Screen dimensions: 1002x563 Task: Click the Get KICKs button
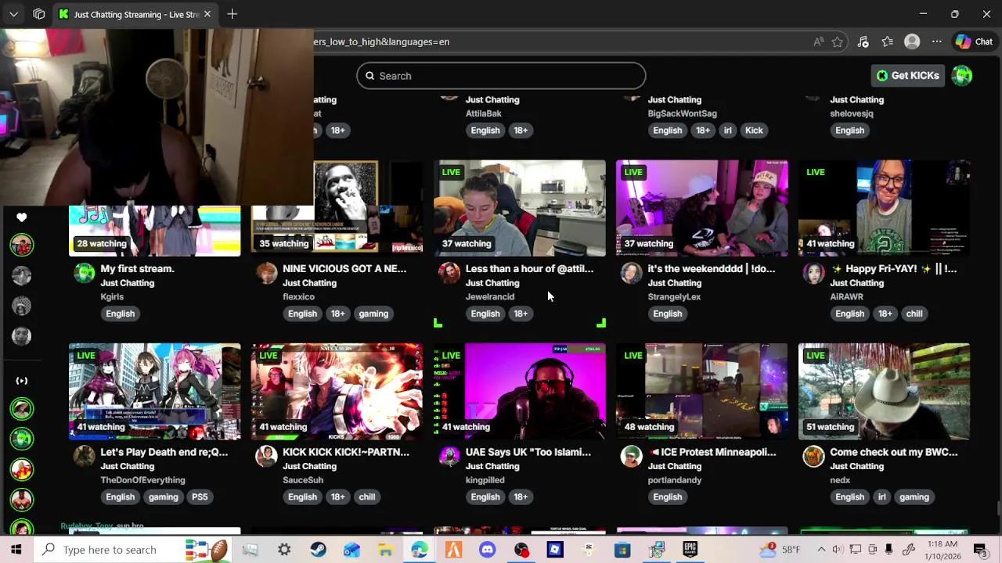[x=908, y=76]
